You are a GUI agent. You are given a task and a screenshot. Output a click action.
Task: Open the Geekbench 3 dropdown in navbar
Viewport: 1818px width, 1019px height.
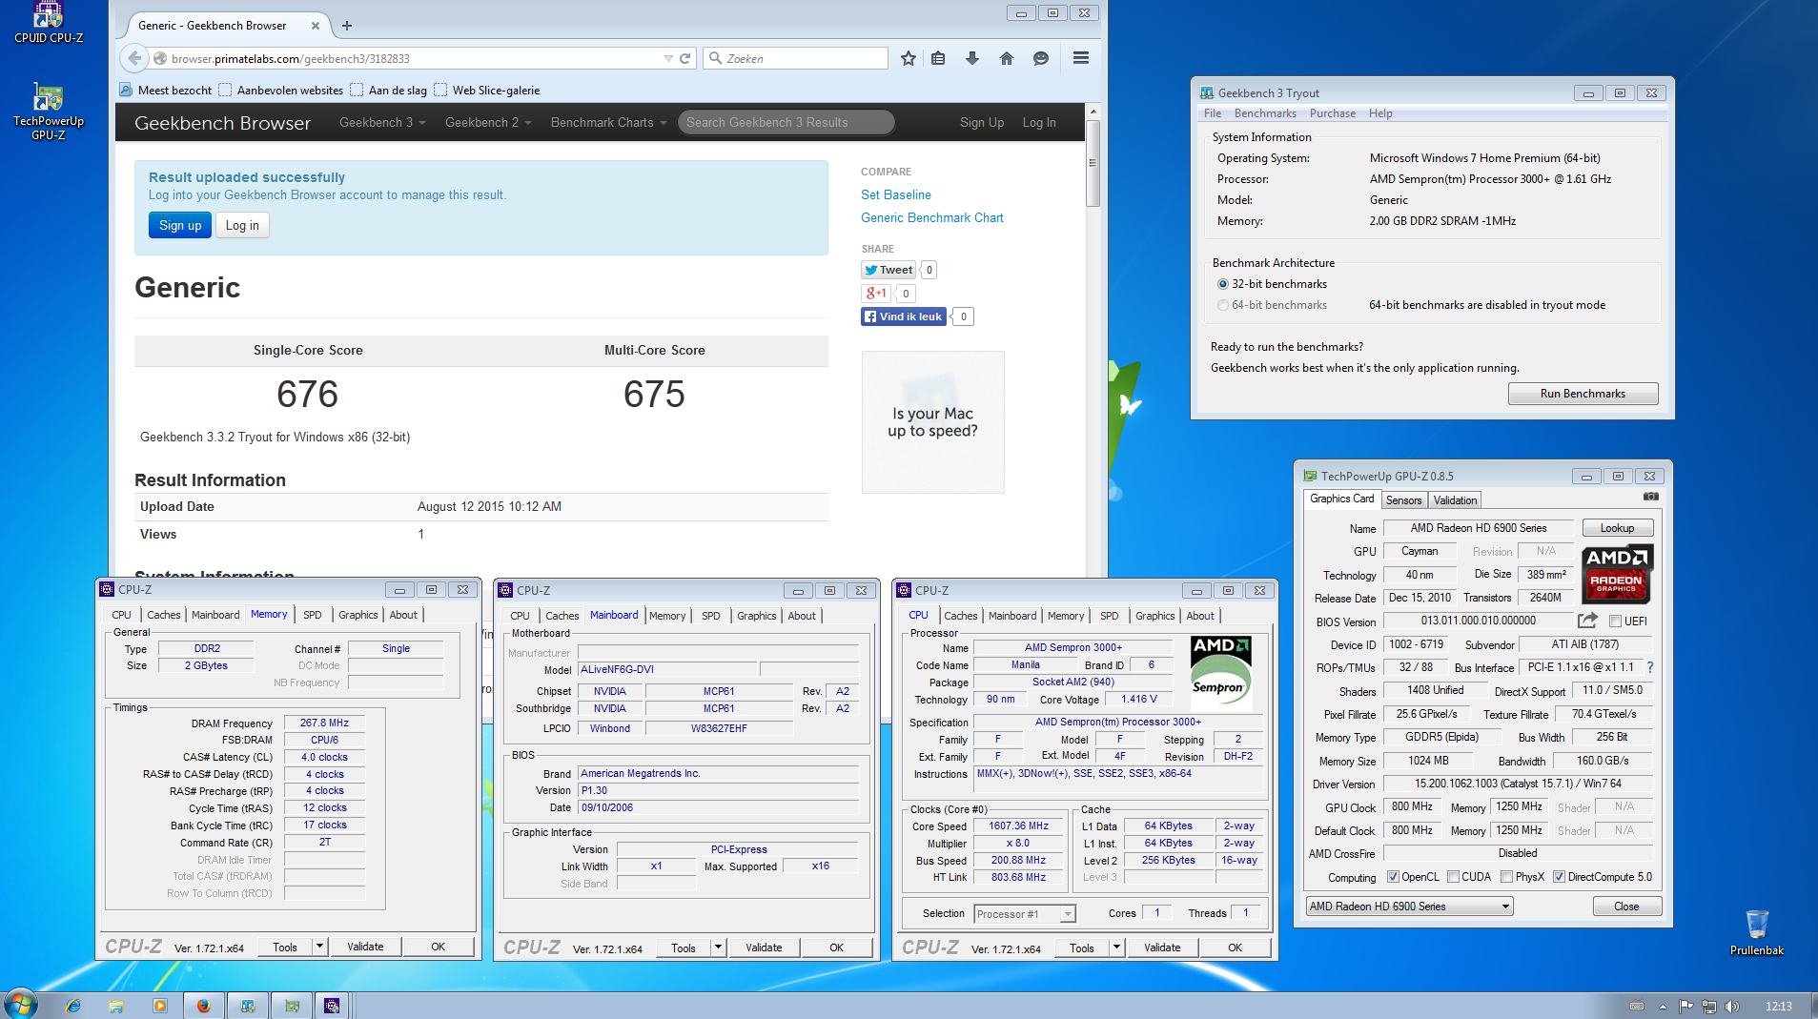(382, 122)
